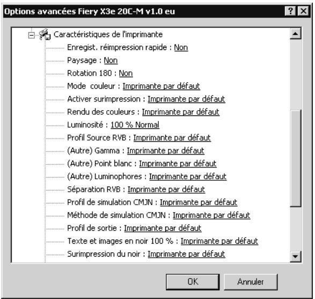
Task: Click the scroll down arrow of the options list
Action: tap(295, 257)
